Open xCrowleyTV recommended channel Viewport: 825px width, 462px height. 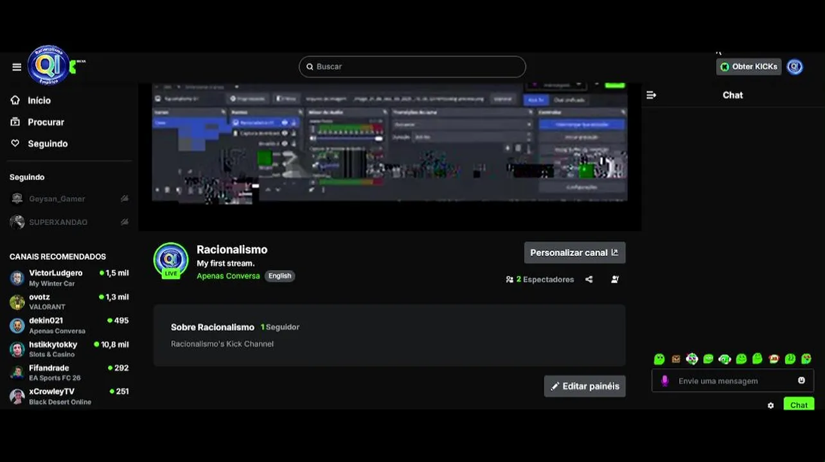[x=69, y=397]
